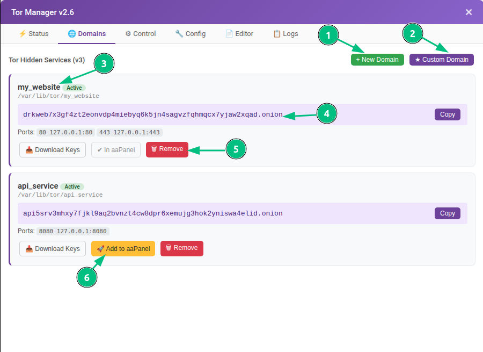Click the api_service service name
483x352 pixels.
coord(38,186)
